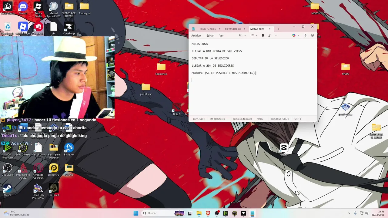The width and height of the screenshot is (388, 218).
Task: Switch to the 'alerta de 100 n' tab
Action: [x=208, y=29]
